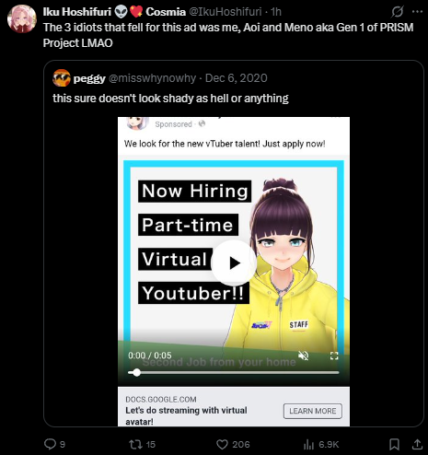Open the Dec 6, 2020 timestamp
The width and height of the screenshot is (428, 455).
tap(237, 78)
